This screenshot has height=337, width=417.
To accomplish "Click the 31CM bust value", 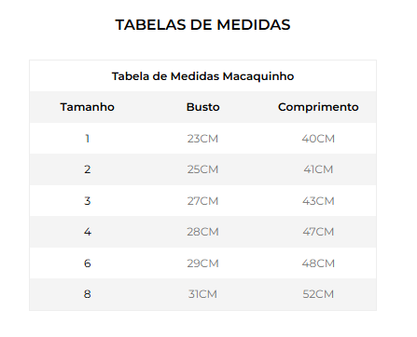I will click(x=202, y=294).
